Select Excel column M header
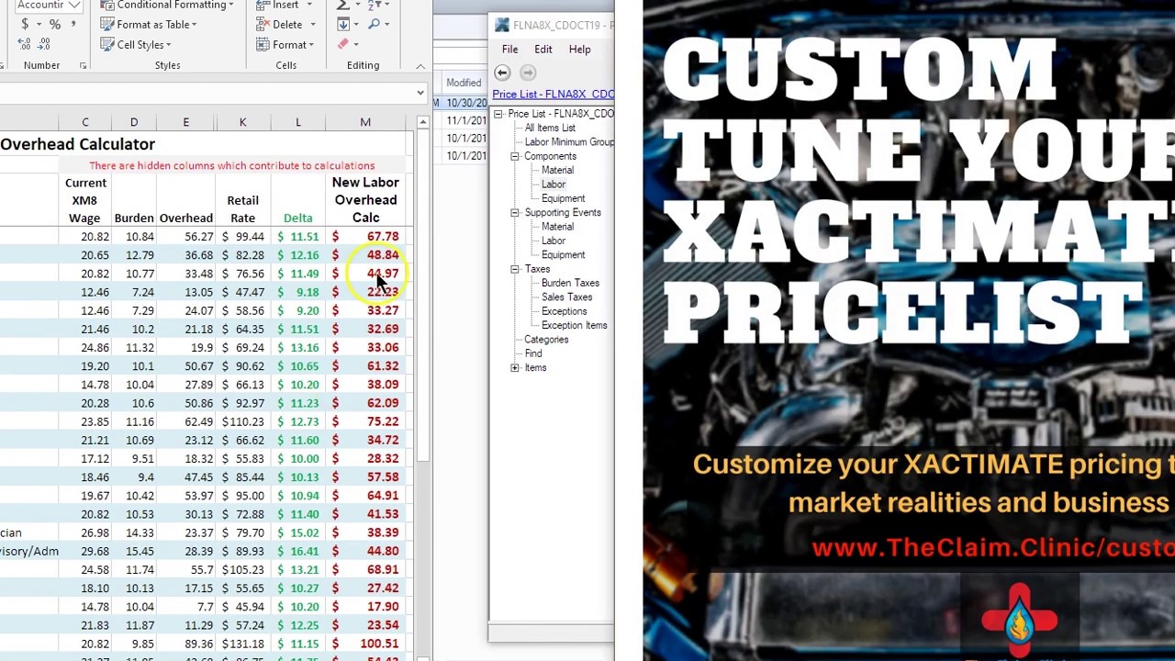The image size is (1175, 661). (x=365, y=123)
